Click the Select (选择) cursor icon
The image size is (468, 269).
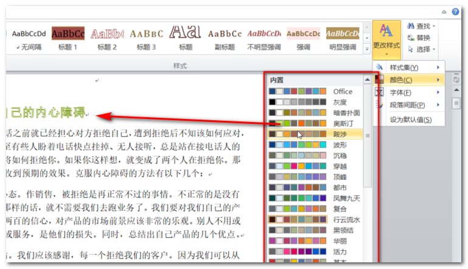point(411,49)
